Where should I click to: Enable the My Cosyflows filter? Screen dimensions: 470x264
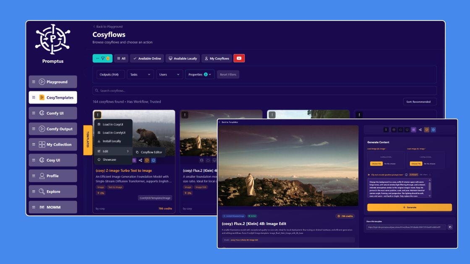coord(217,58)
